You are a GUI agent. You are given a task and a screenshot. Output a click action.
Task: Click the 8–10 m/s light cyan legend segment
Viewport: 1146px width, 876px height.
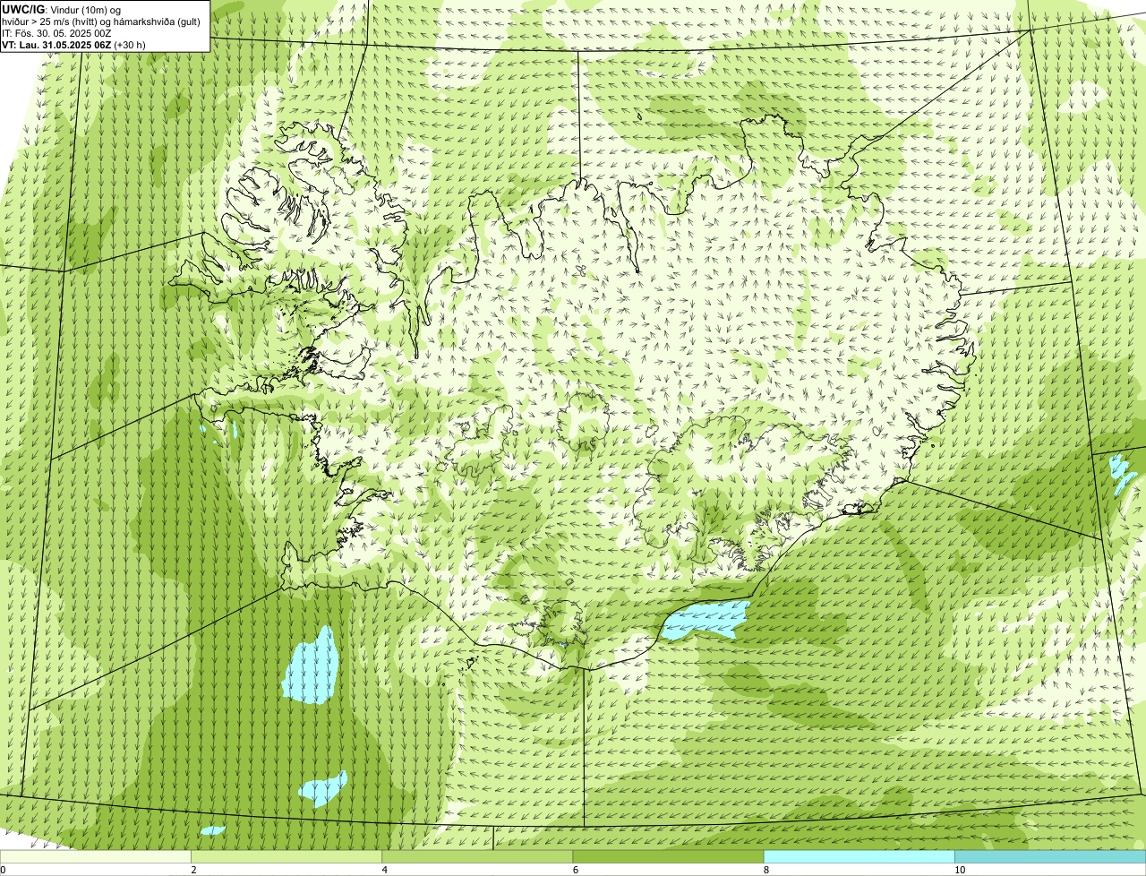click(859, 857)
